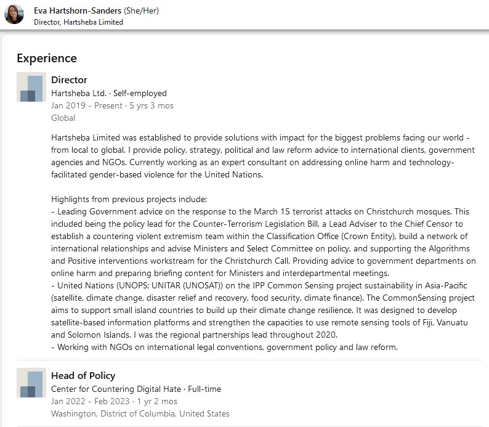Click the "Highlights from previous projects include" line

tap(129, 200)
